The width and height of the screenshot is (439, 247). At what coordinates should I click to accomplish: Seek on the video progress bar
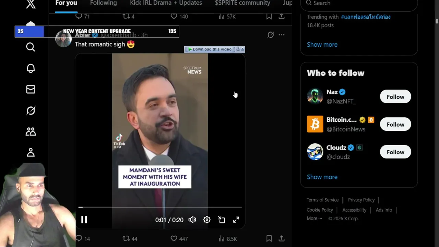click(x=160, y=207)
